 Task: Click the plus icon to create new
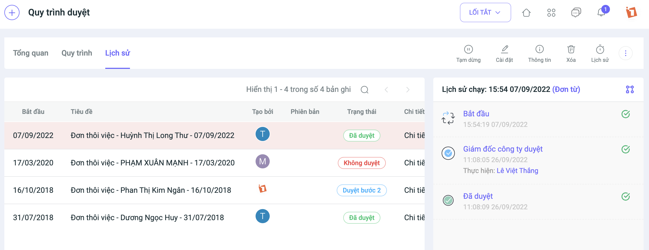tap(12, 12)
